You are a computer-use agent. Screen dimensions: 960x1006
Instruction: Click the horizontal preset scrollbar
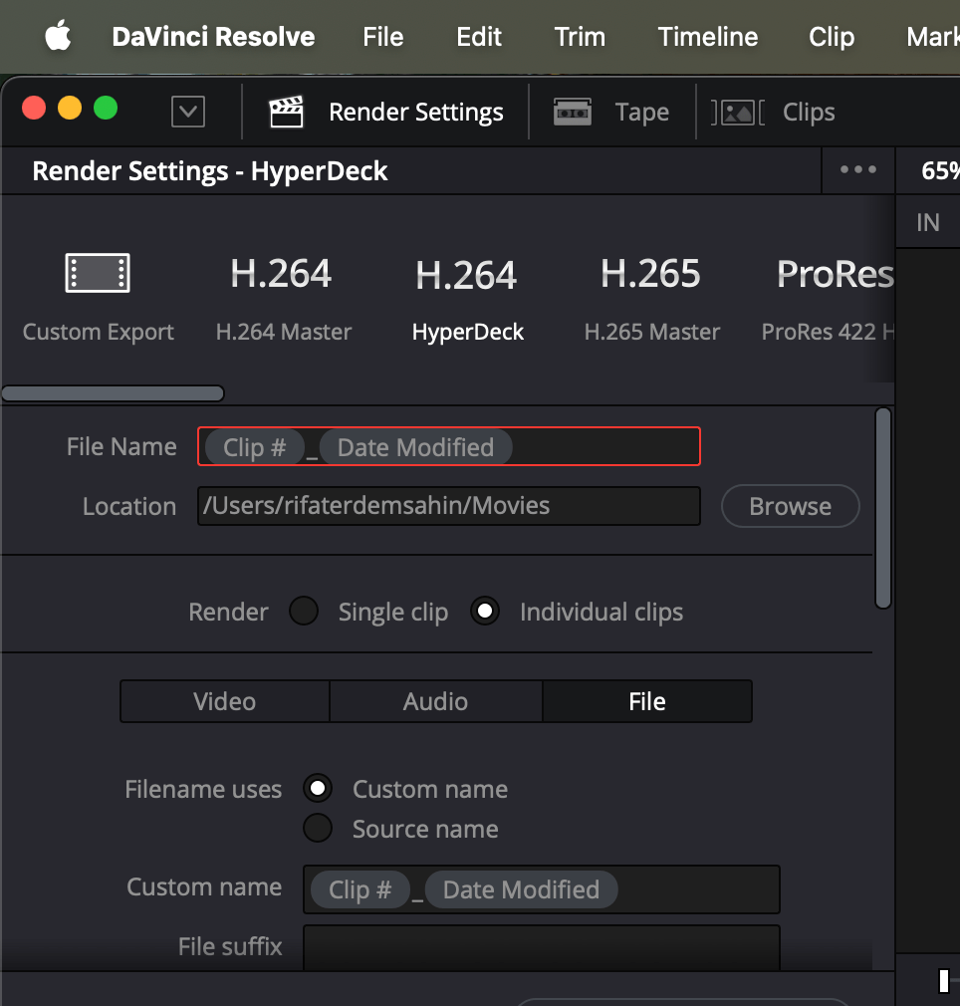[113, 393]
